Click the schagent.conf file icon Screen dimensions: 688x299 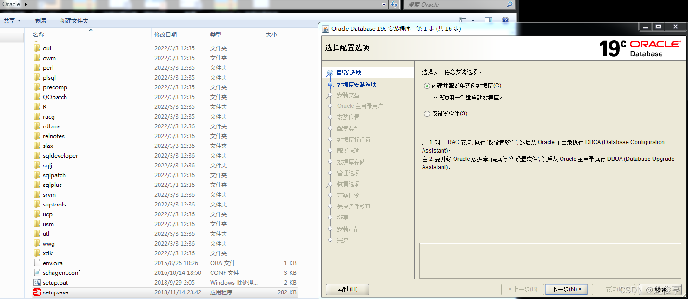(x=37, y=273)
